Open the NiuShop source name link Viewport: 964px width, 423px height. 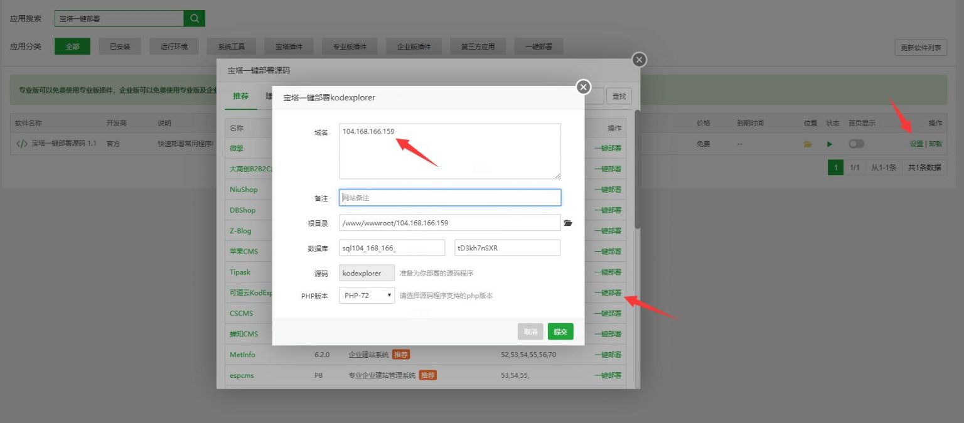[244, 190]
